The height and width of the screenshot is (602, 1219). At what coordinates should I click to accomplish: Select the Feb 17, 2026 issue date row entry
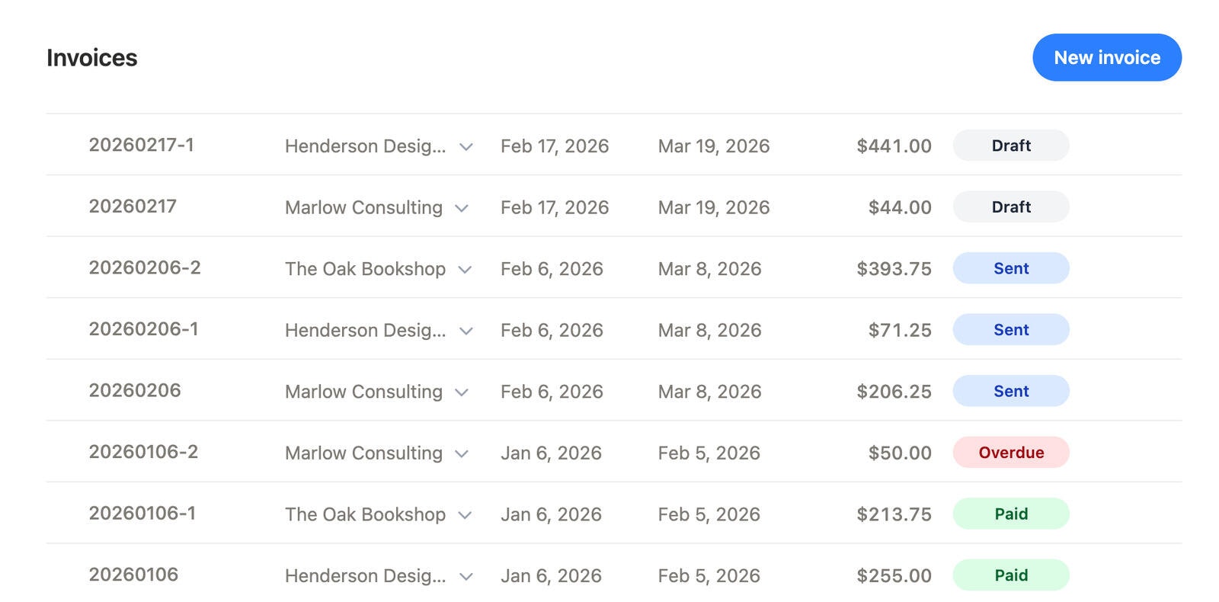pos(554,146)
